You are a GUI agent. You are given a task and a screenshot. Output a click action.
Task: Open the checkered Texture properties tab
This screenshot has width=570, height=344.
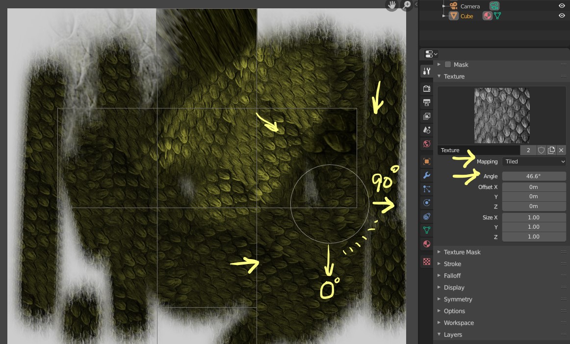point(426,262)
